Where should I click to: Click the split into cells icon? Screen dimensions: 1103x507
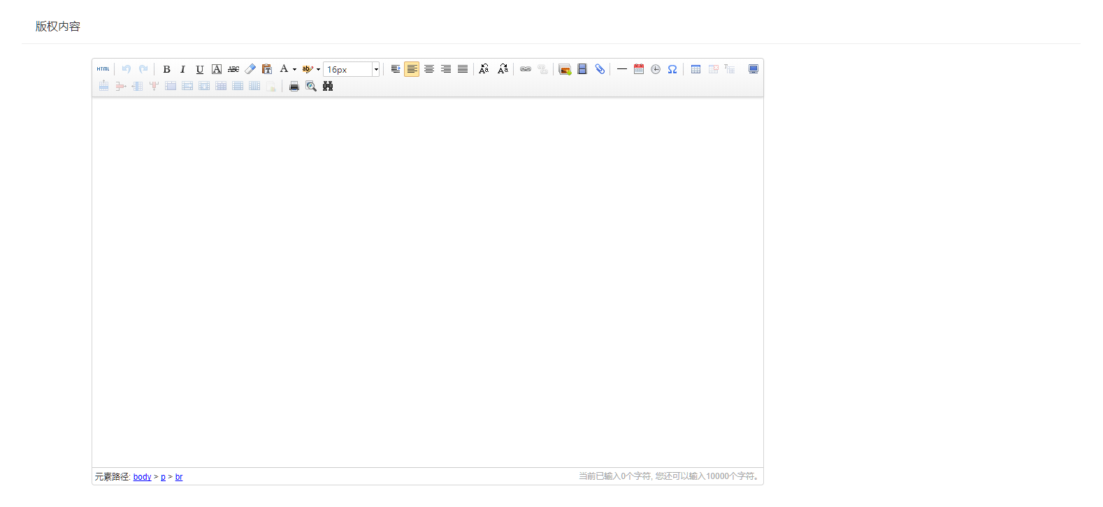221,86
